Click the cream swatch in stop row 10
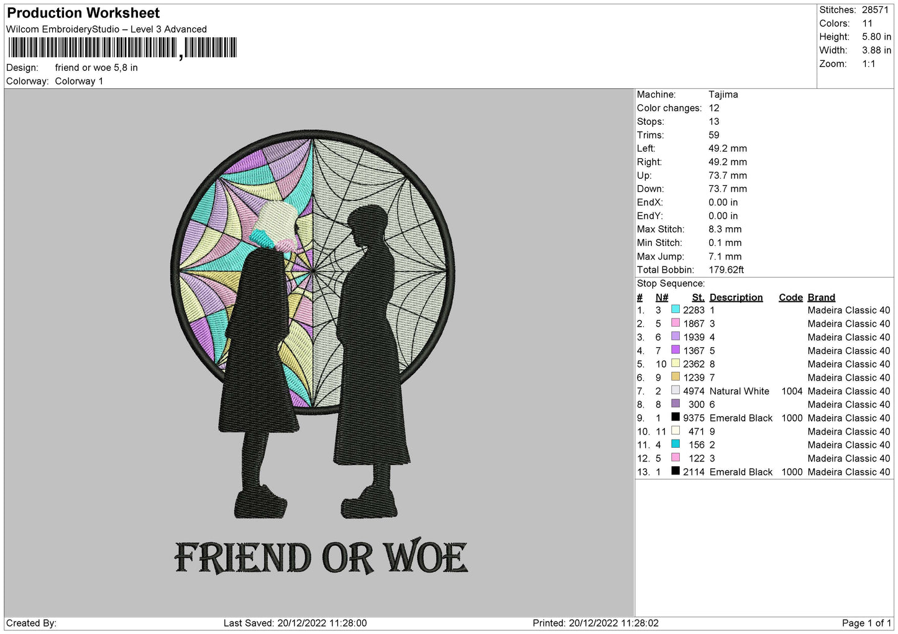 676,430
